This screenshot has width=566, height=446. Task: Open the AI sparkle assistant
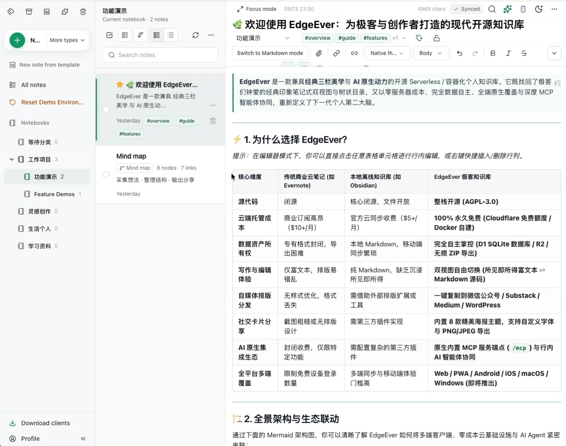tap(507, 9)
